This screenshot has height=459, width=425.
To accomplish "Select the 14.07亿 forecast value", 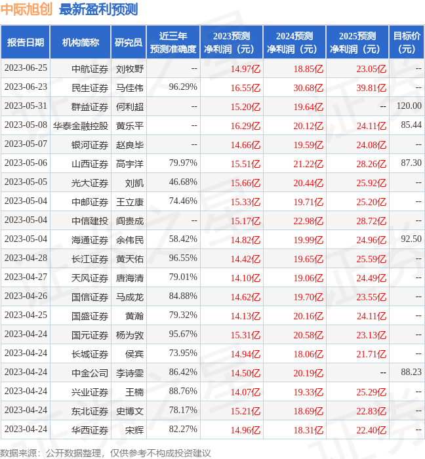I will (245, 393).
